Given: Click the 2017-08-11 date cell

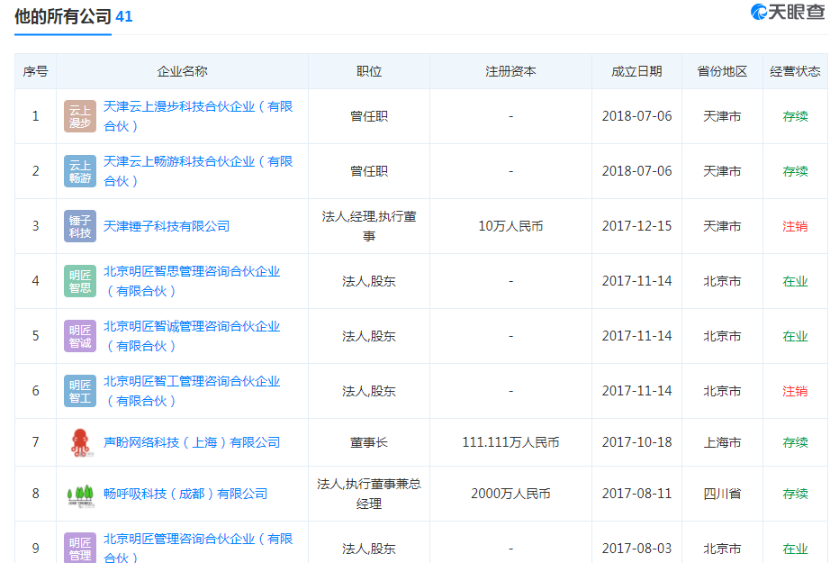Looking at the screenshot, I should click(x=636, y=494).
